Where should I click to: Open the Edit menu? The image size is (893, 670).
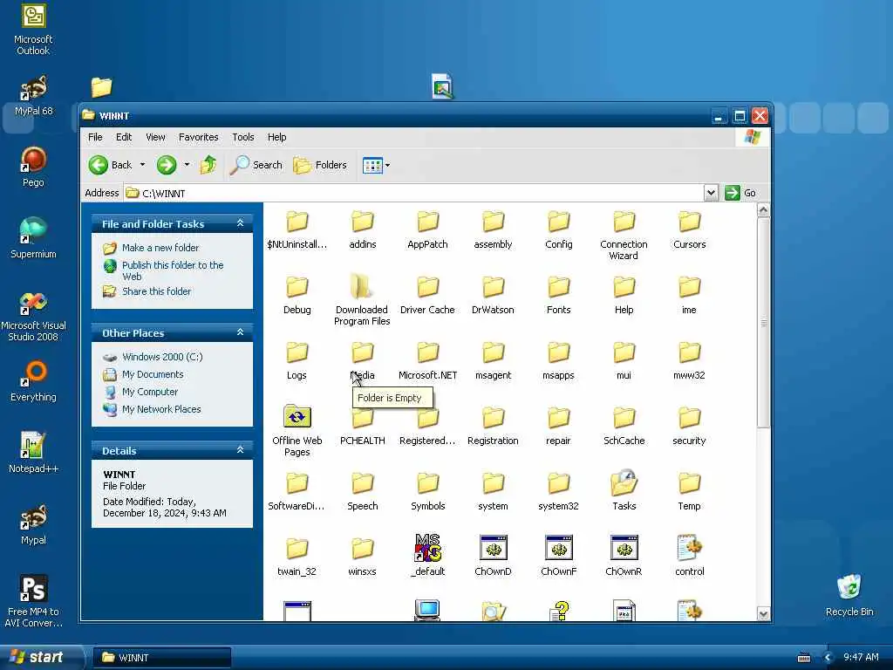[124, 137]
